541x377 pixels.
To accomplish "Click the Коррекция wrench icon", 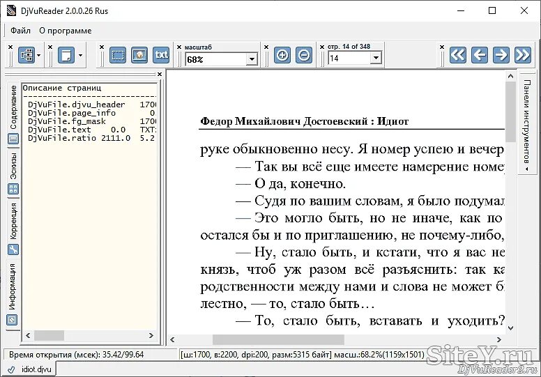I will [13, 249].
